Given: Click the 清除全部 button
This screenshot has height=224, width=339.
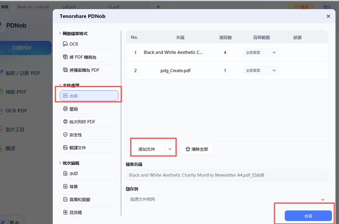Looking at the screenshot, I should (197, 149).
